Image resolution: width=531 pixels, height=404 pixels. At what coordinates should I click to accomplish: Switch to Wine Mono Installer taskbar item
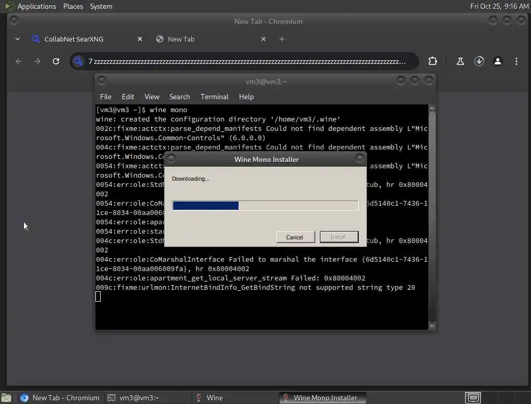click(323, 398)
